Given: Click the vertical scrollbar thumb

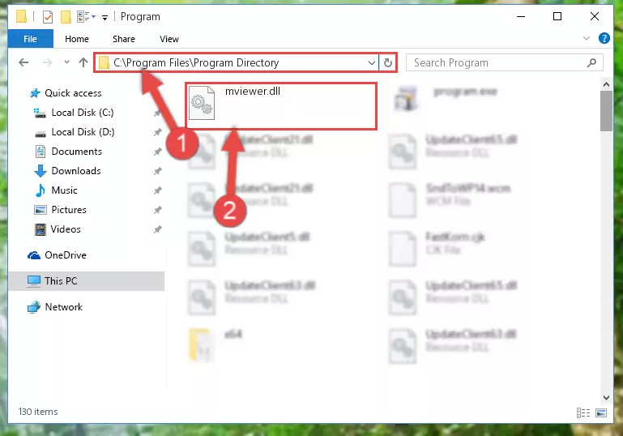Looking at the screenshot, I should point(606,111).
